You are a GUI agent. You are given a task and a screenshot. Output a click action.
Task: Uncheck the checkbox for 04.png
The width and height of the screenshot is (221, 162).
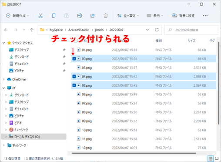(74, 77)
